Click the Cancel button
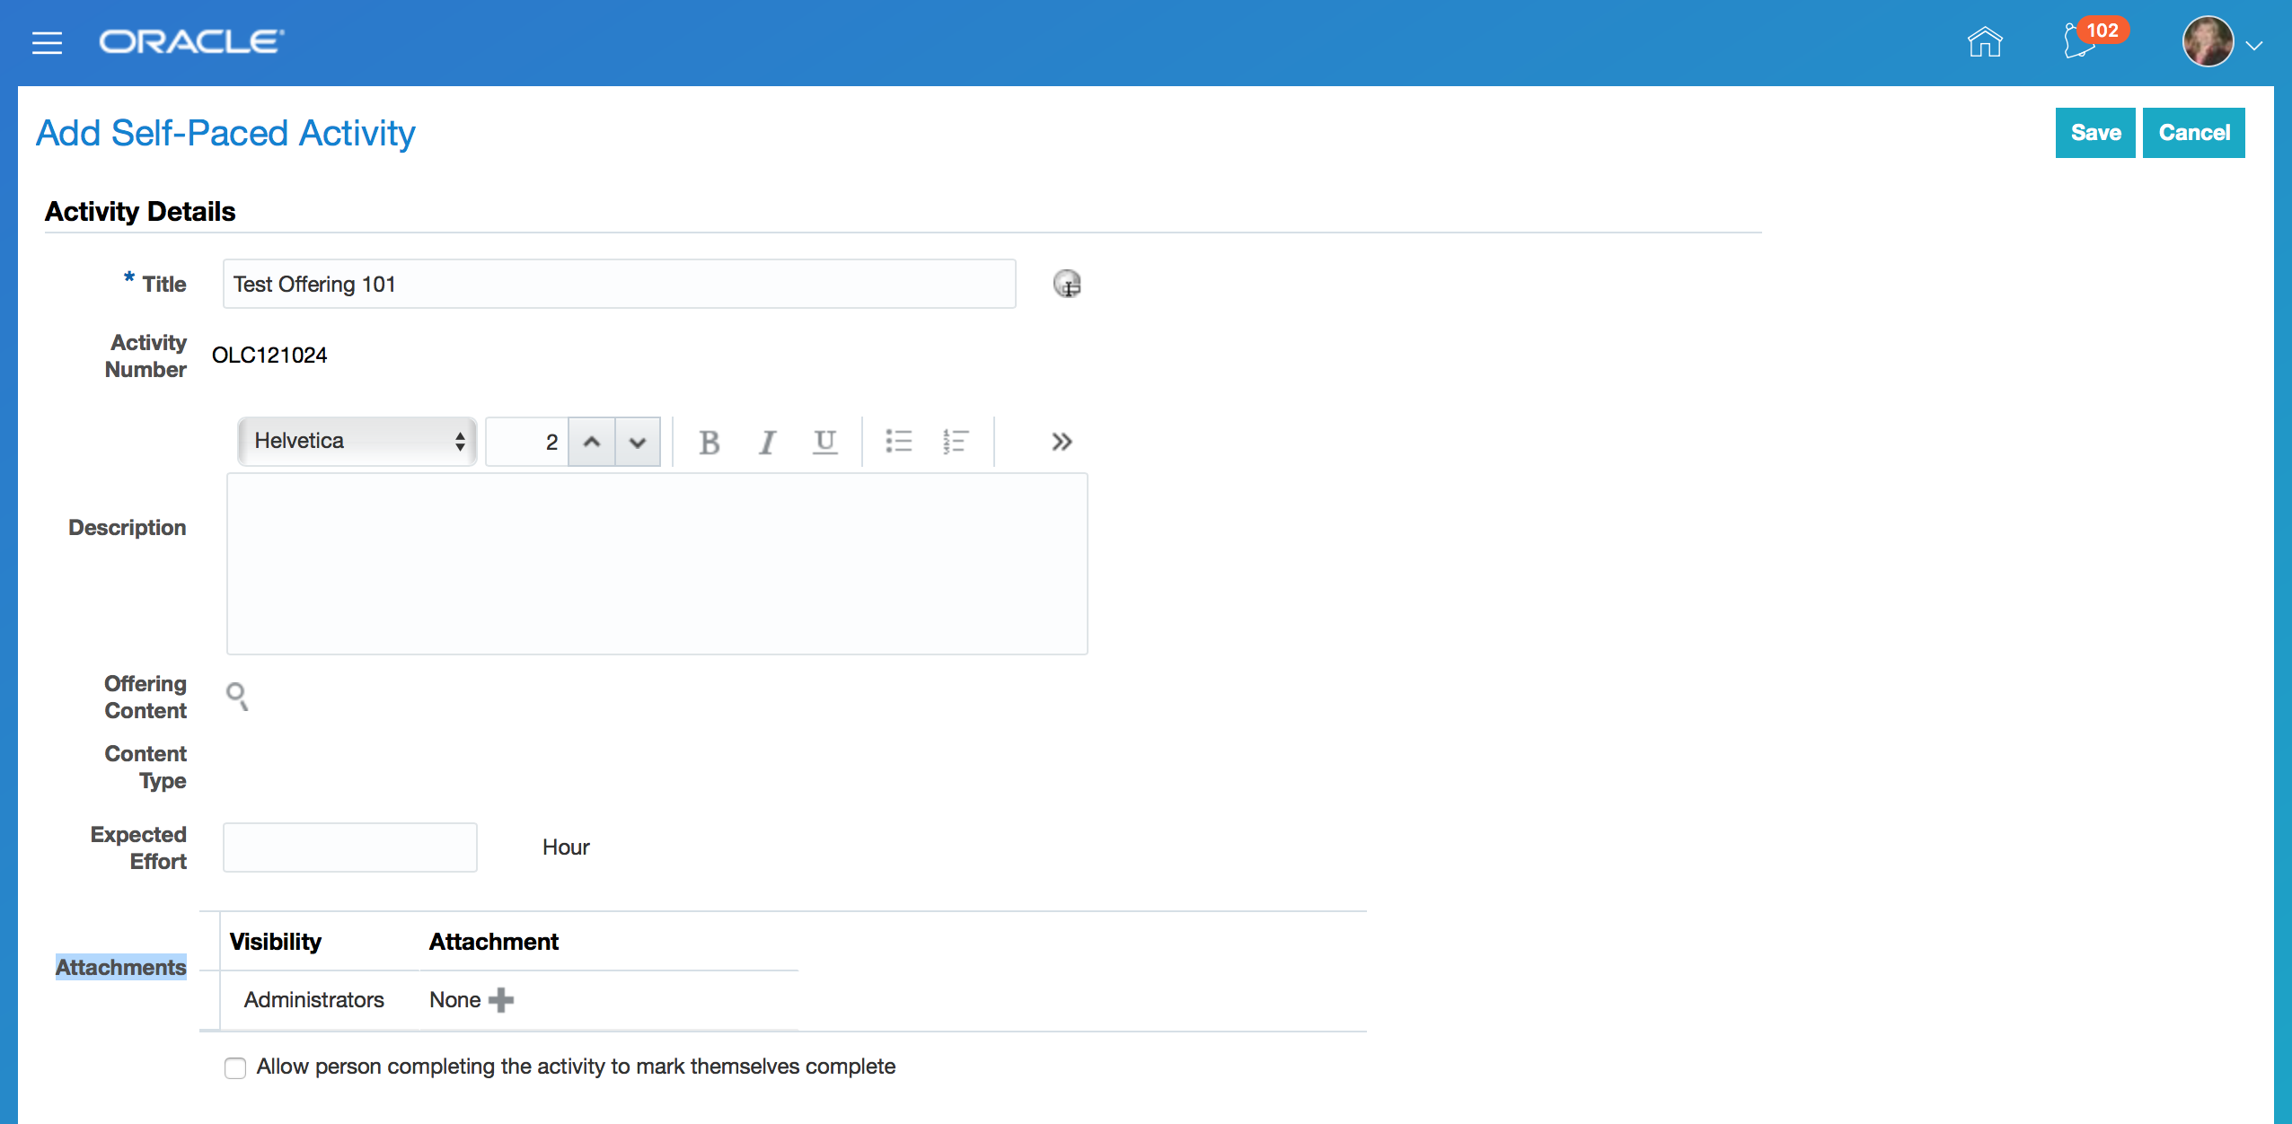The height and width of the screenshot is (1124, 2292). click(x=2194, y=133)
